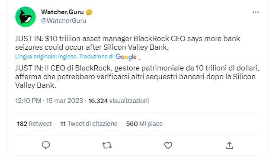Image resolution: width=269 pixels, height=157 pixels.
Task: Retweet using the arrows icon
Action: pos(107,145)
